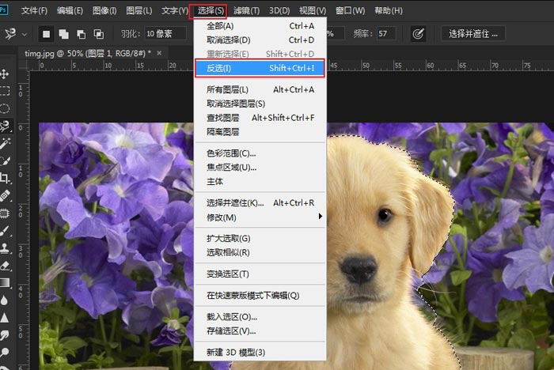Click 色彩范围(C)... menu entry
Screen dimensions: 554x370
[231, 153]
